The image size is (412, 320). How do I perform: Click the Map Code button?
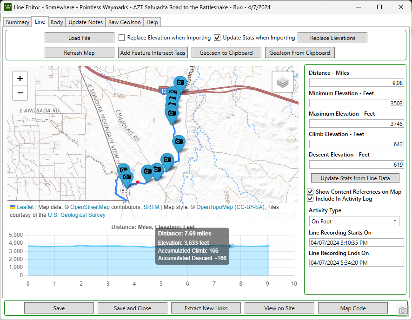(353, 308)
